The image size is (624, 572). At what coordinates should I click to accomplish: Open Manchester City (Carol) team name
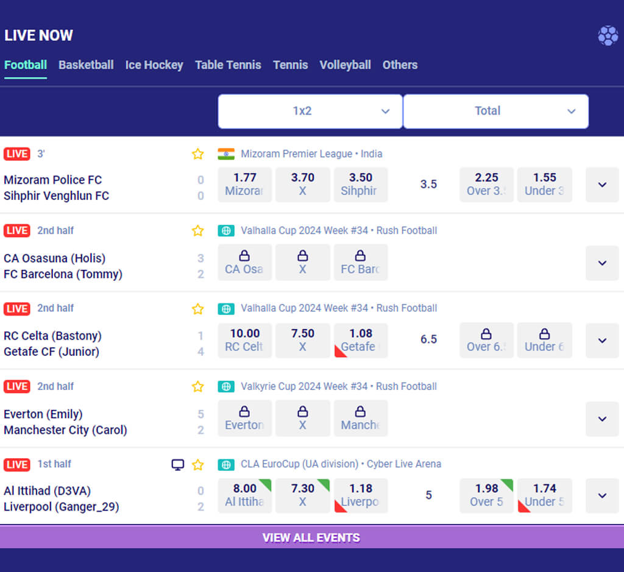pyautogui.click(x=65, y=430)
